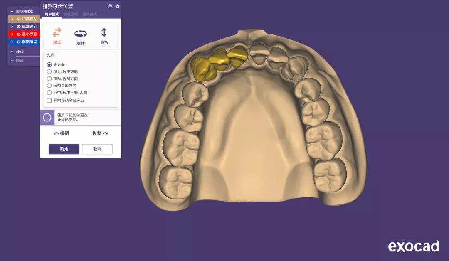Close the 排列牙齿位置 dialog with the X icon
The width and height of the screenshot is (449, 261).
coord(117,6)
